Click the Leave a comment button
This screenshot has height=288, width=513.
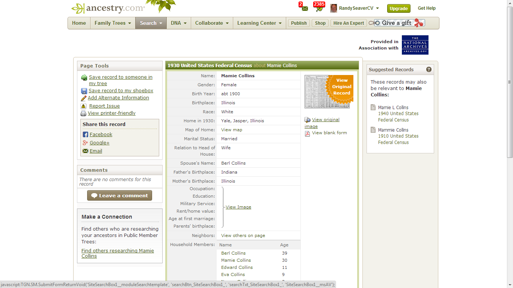pos(119,195)
